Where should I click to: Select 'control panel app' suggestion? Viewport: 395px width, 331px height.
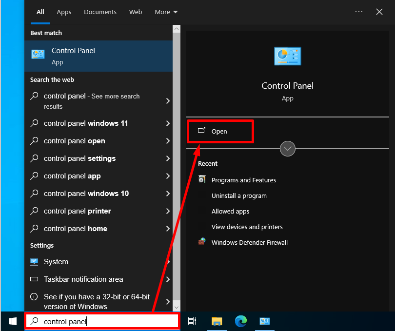tap(99, 176)
